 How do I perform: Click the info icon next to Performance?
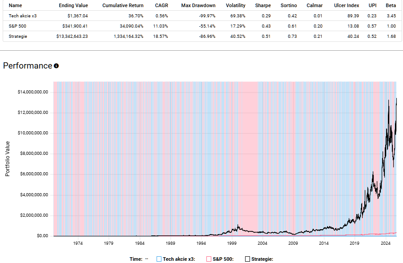(56, 66)
